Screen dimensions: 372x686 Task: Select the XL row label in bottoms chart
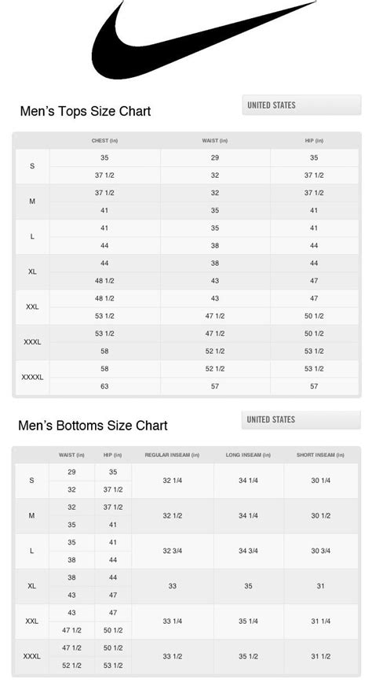(32, 586)
